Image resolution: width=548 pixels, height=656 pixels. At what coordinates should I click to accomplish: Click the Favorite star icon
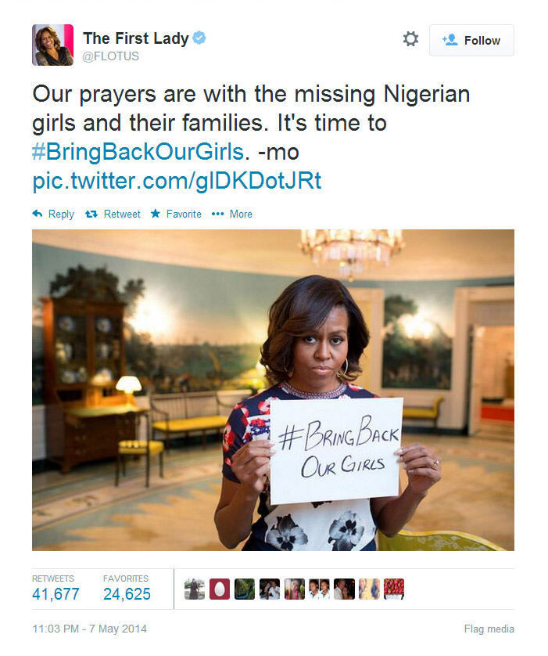point(156,214)
